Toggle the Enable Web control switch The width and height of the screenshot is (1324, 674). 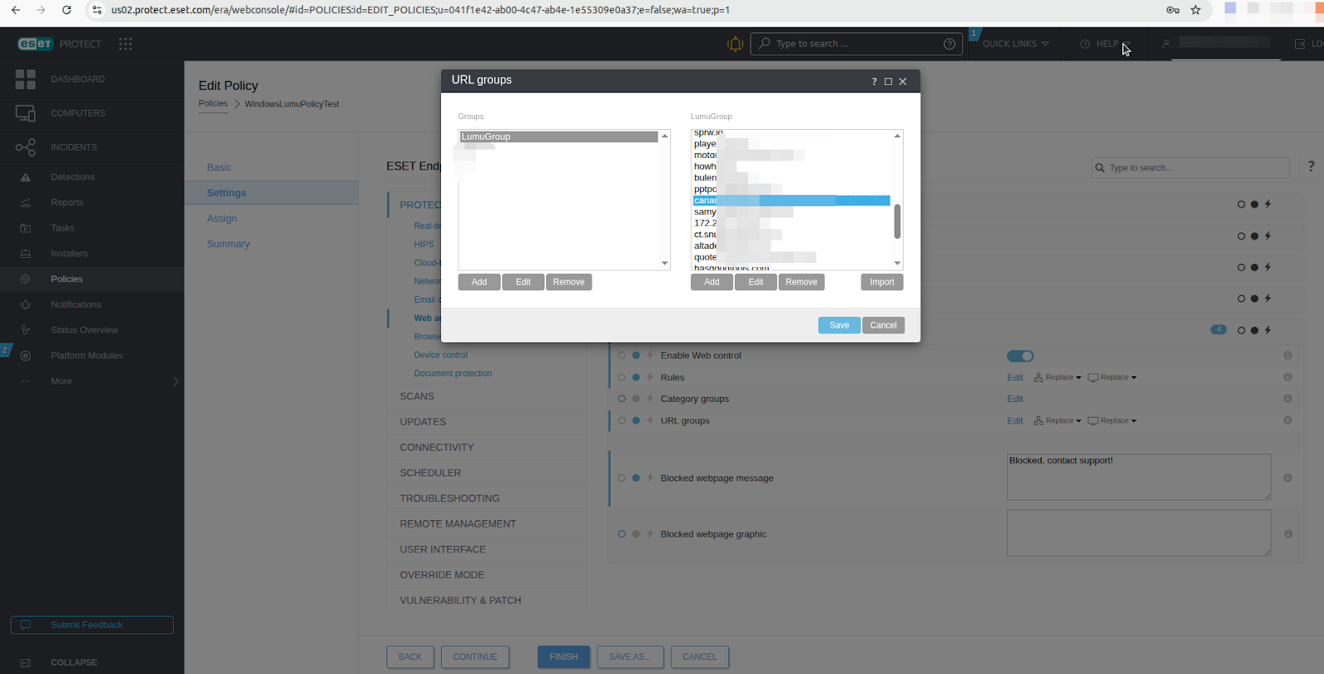[x=1019, y=356]
